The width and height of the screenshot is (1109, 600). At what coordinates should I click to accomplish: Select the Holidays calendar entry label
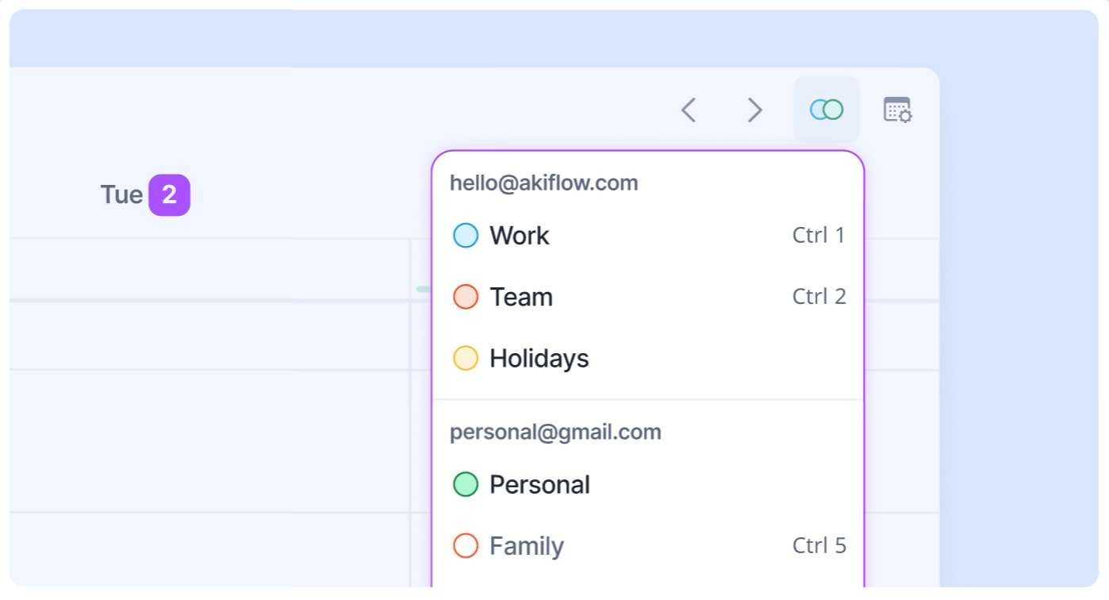pos(539,358)
